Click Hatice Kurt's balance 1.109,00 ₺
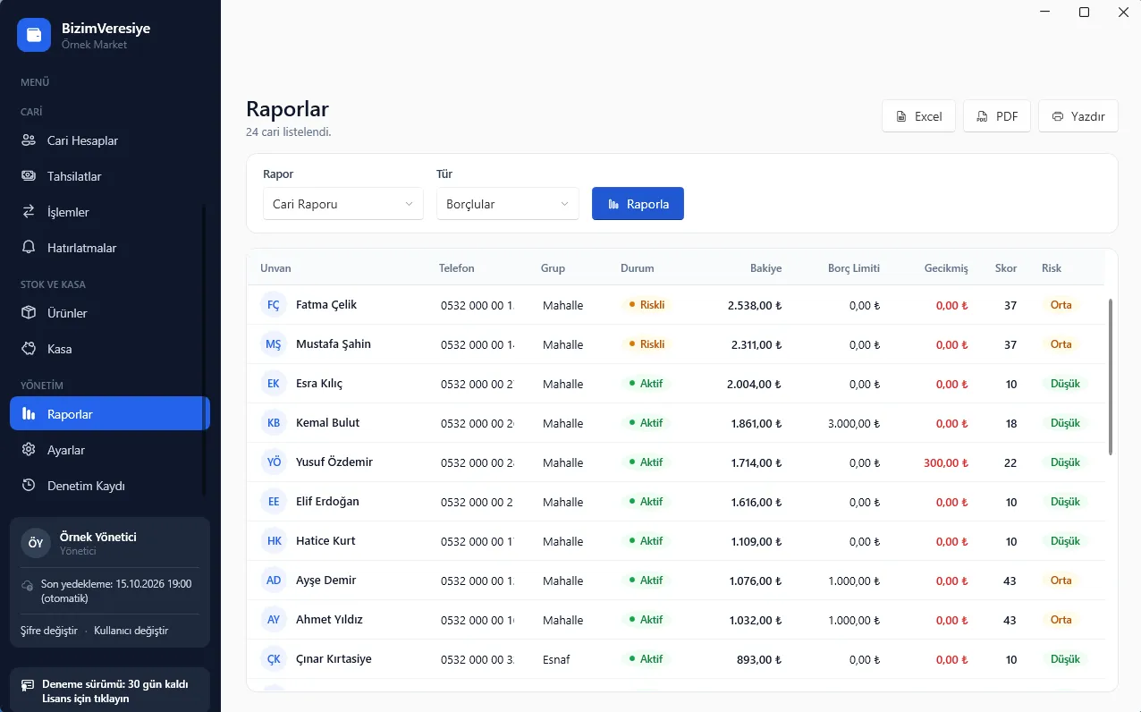Viewport: 1141px width, 712px height. click(755, 541)
